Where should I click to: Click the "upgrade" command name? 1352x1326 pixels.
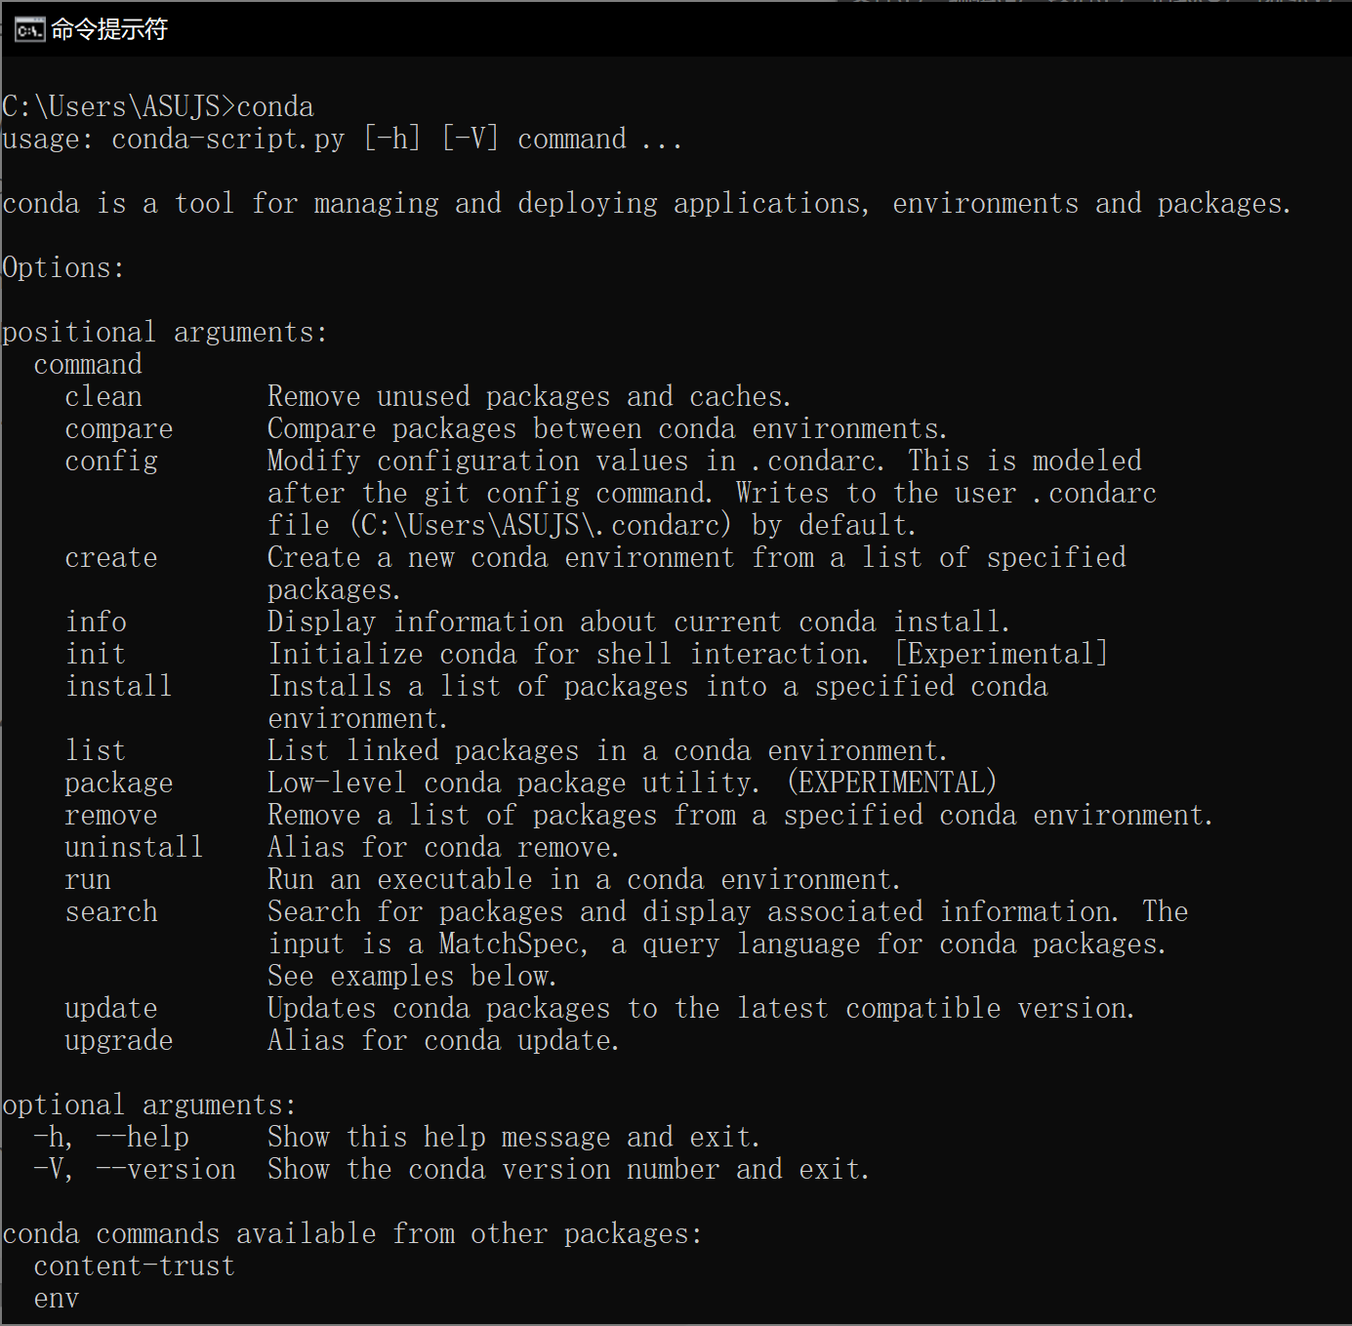coord(119,1041)
